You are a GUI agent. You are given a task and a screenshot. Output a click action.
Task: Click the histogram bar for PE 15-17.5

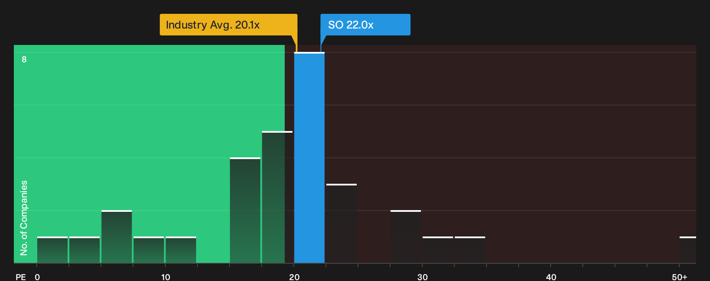(245, 211)
